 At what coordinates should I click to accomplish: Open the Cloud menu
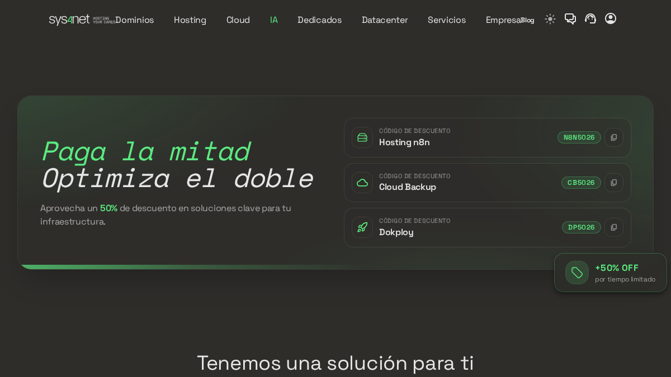(x=238, y=20)
